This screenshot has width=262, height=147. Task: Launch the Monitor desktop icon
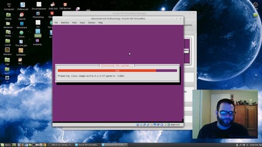point(7,51)
